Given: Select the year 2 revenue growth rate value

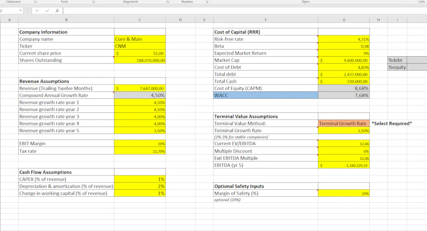Looking at the screenshot, I should [140, 110].
